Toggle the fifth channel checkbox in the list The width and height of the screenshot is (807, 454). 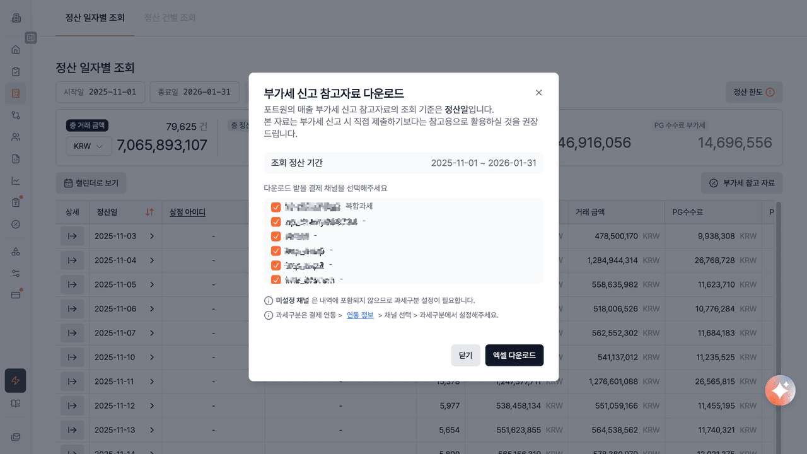(x=276, y=265)
